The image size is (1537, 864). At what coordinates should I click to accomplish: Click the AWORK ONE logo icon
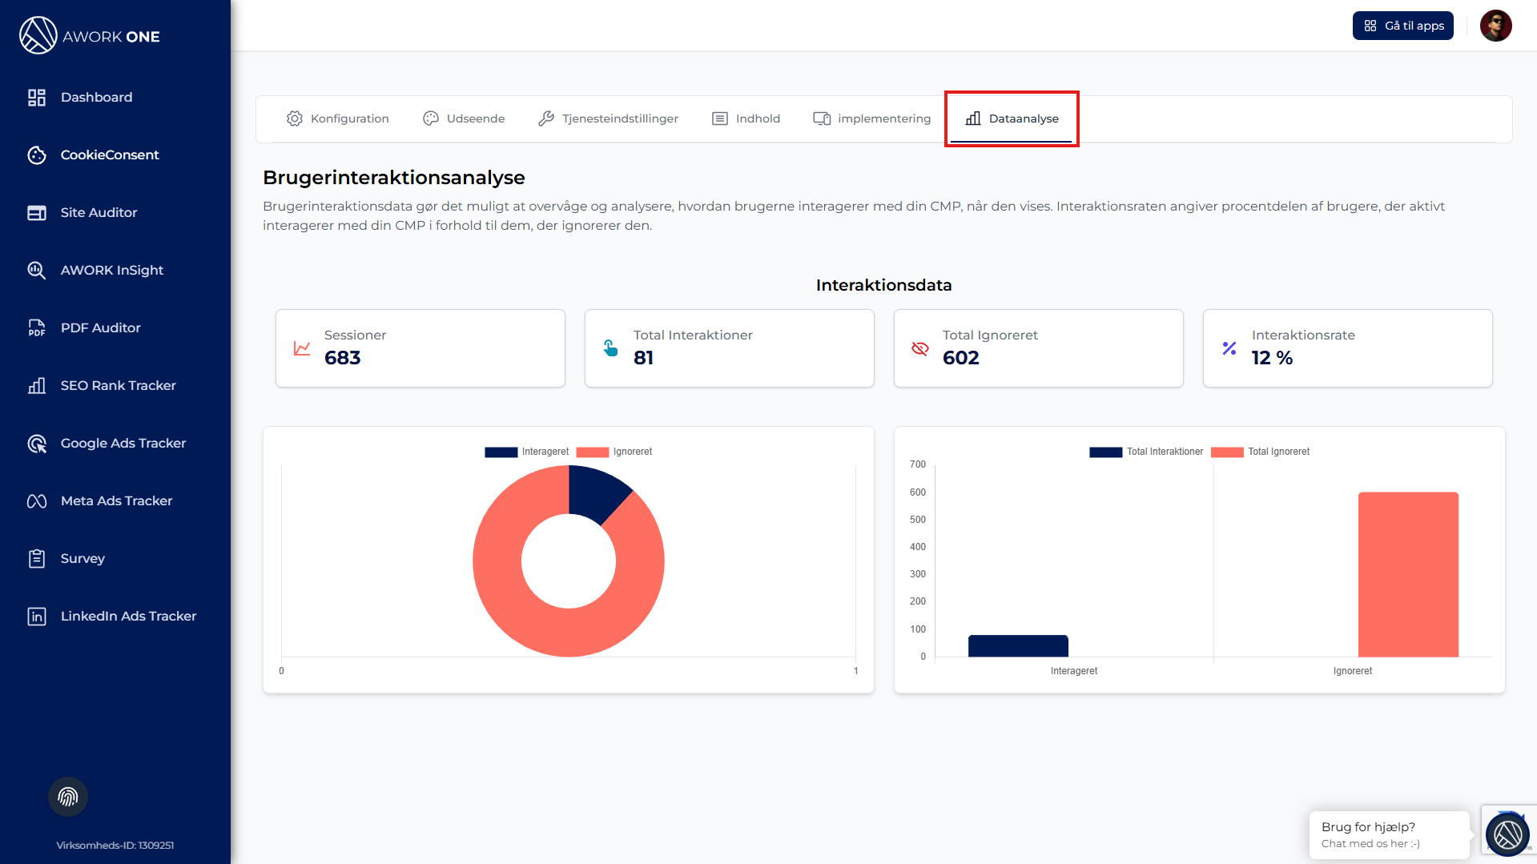(38, 36)
